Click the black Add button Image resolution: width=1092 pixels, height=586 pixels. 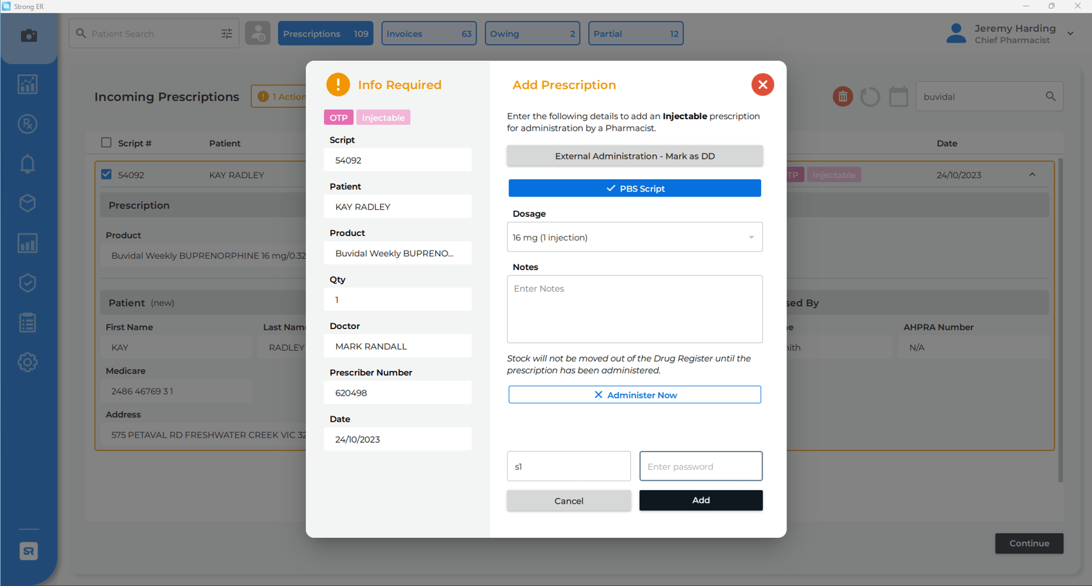(701, 500)
